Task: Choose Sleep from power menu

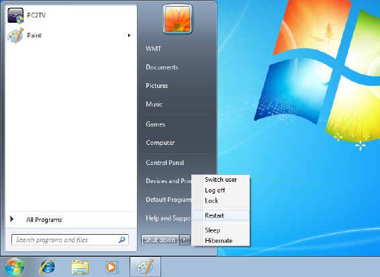Action: coord(221,230)
